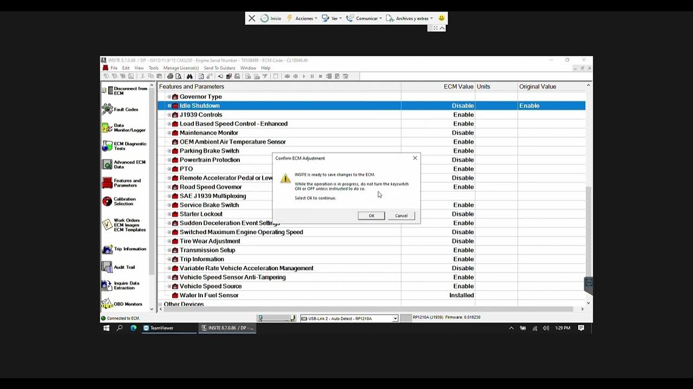Screen dimensions: 693x389
Task: Expand the Maintenance Monitor row
Action: pos(169,133)
